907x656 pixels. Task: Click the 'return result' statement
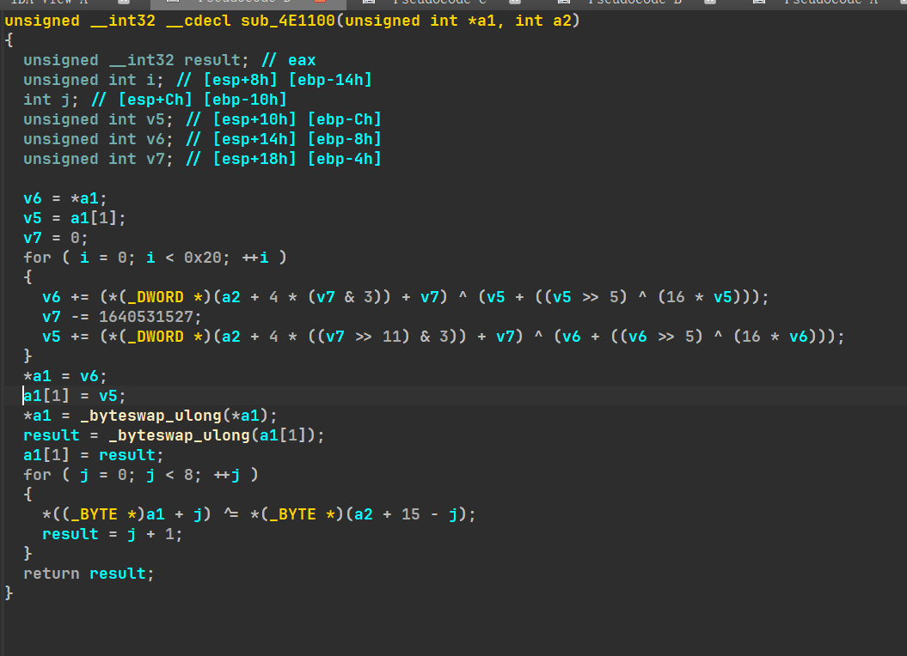click(x=89, y=574)
